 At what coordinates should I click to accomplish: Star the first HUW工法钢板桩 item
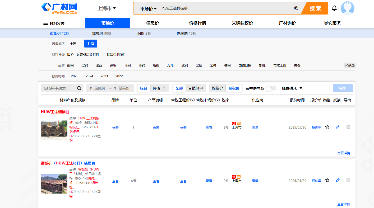[x=327, y=127]
